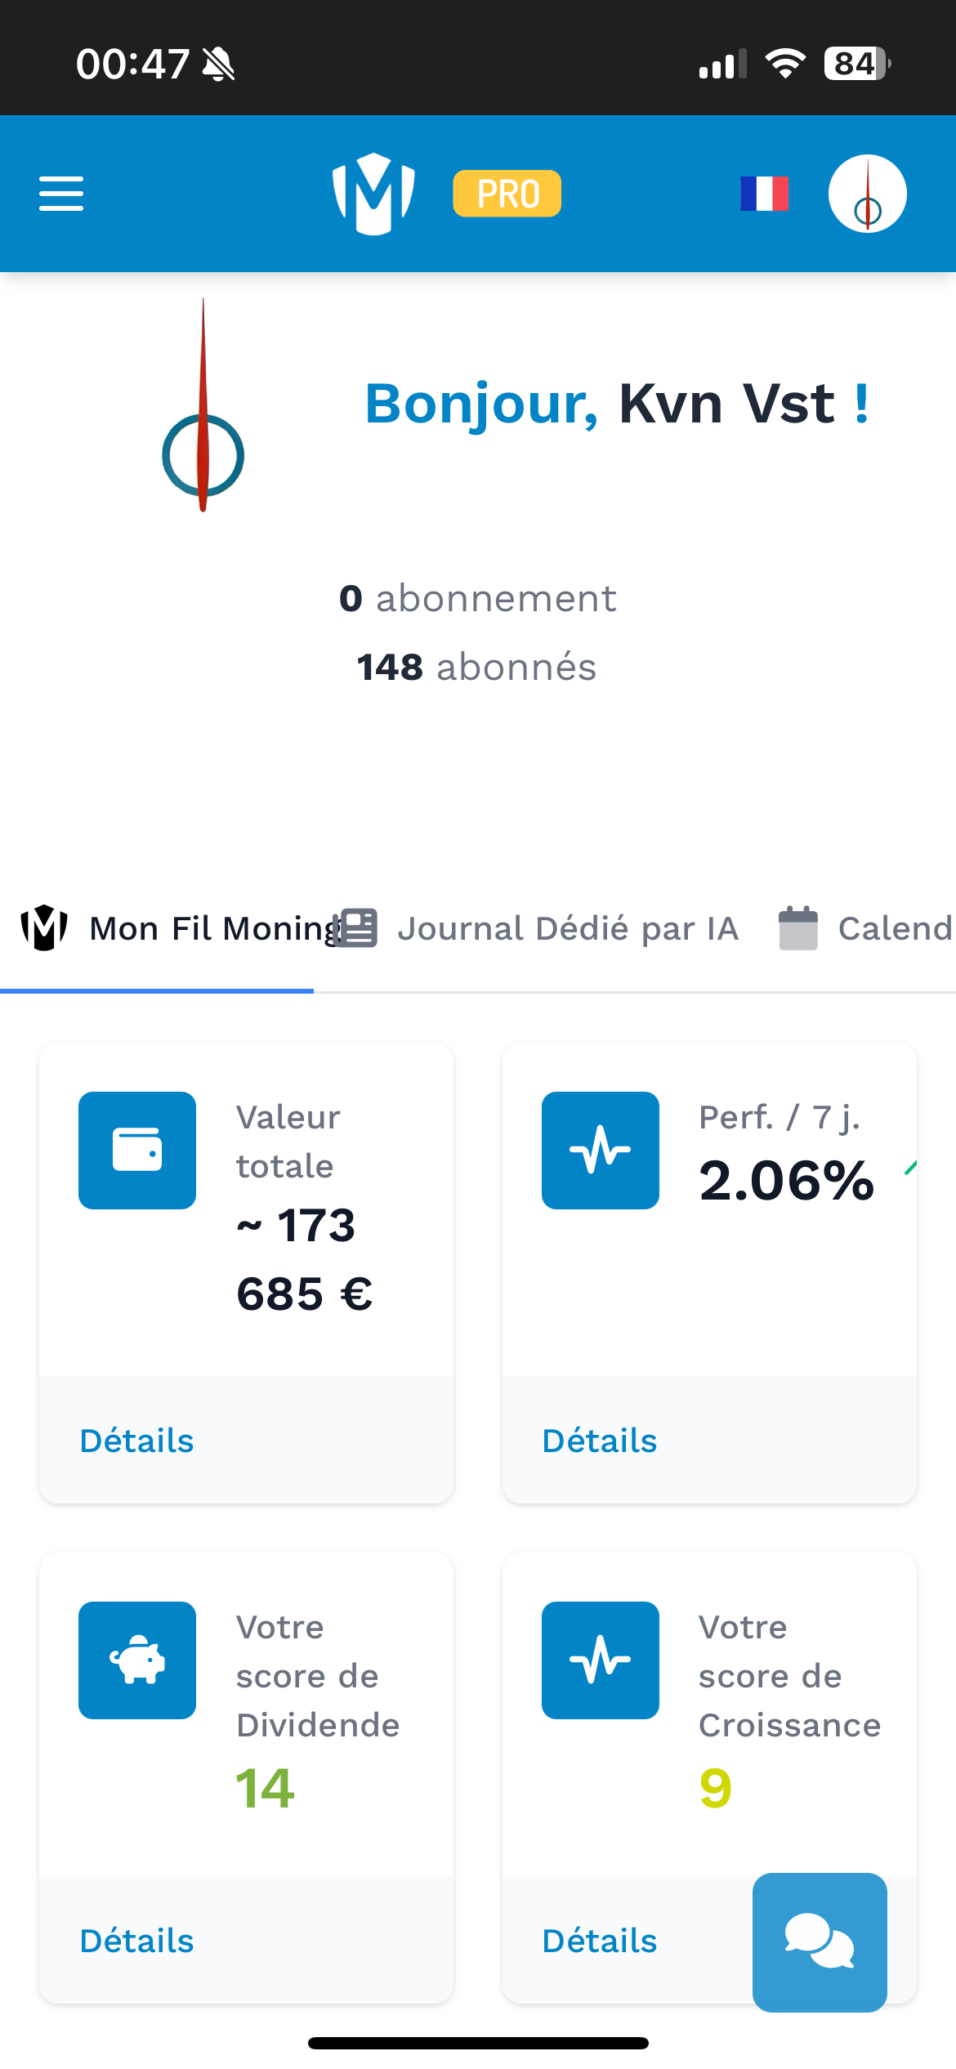Screen dimensions: 956x2069
Task: Tap the Moning M logo in header
Action: pos(373,194)
